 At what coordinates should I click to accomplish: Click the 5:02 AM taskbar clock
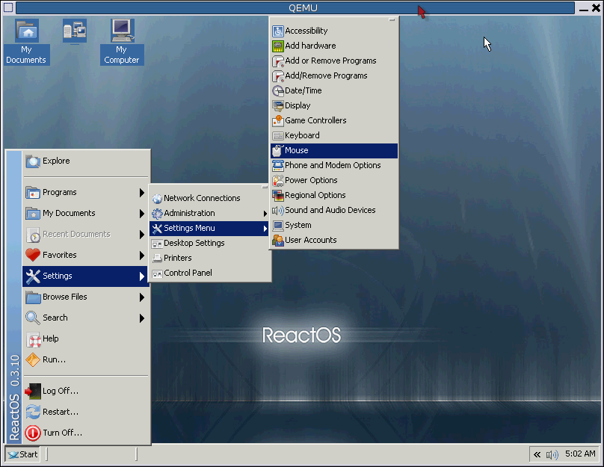[x=580, y=454]
